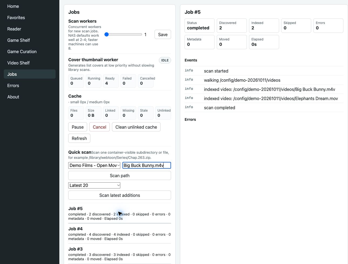348x264 pixels.
Task: Go to Favorites in sidebar
Action: (30, 18)
